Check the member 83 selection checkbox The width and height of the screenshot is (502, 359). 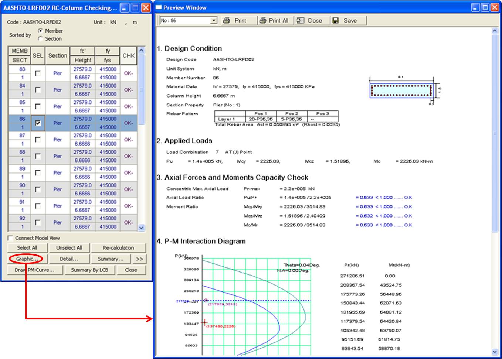tap(38, 73)
